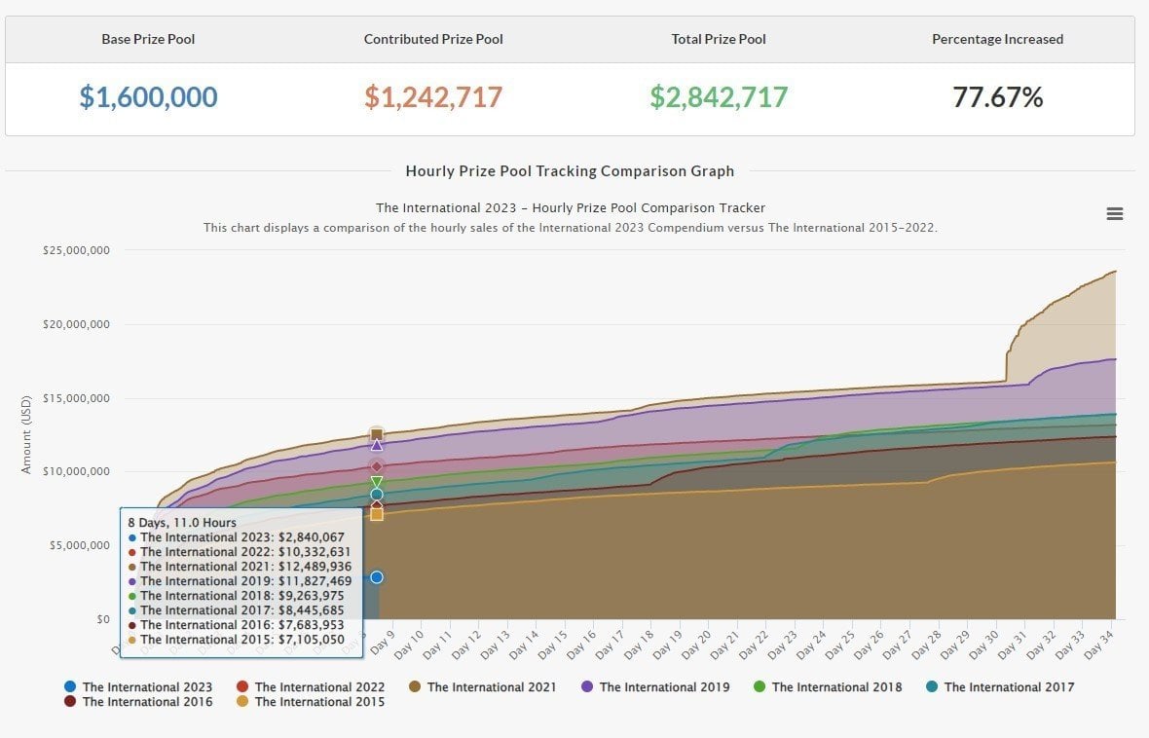Click the teal circle marker for International 2017
The image size is (1149, 738).
[x=377, y=495]
